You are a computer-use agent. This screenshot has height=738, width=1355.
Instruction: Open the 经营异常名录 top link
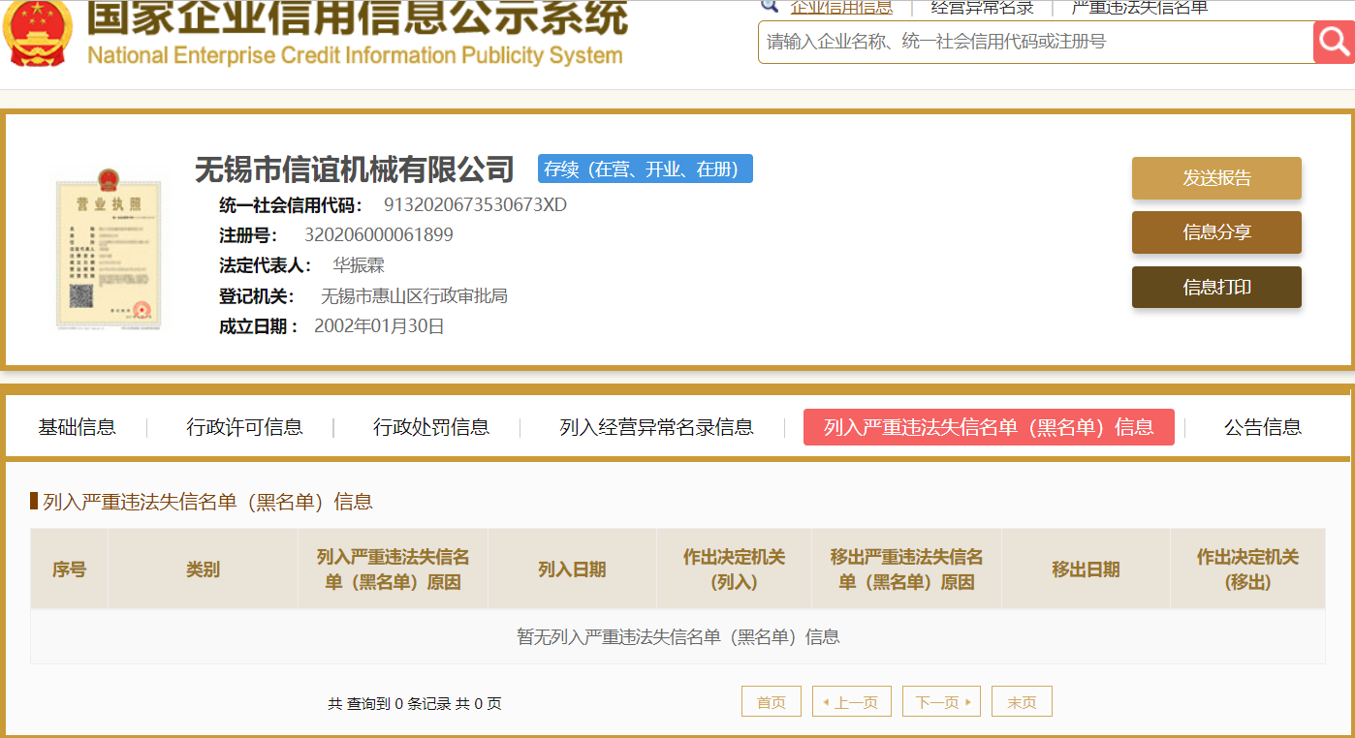point(982,8)
